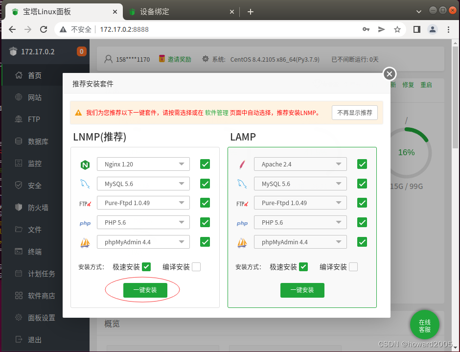The height and width of the screenshot is (352, 460).
Task: Open LNMP Pure-Ftpd 1.0.49 dropdown
Action: click(143, 203)
